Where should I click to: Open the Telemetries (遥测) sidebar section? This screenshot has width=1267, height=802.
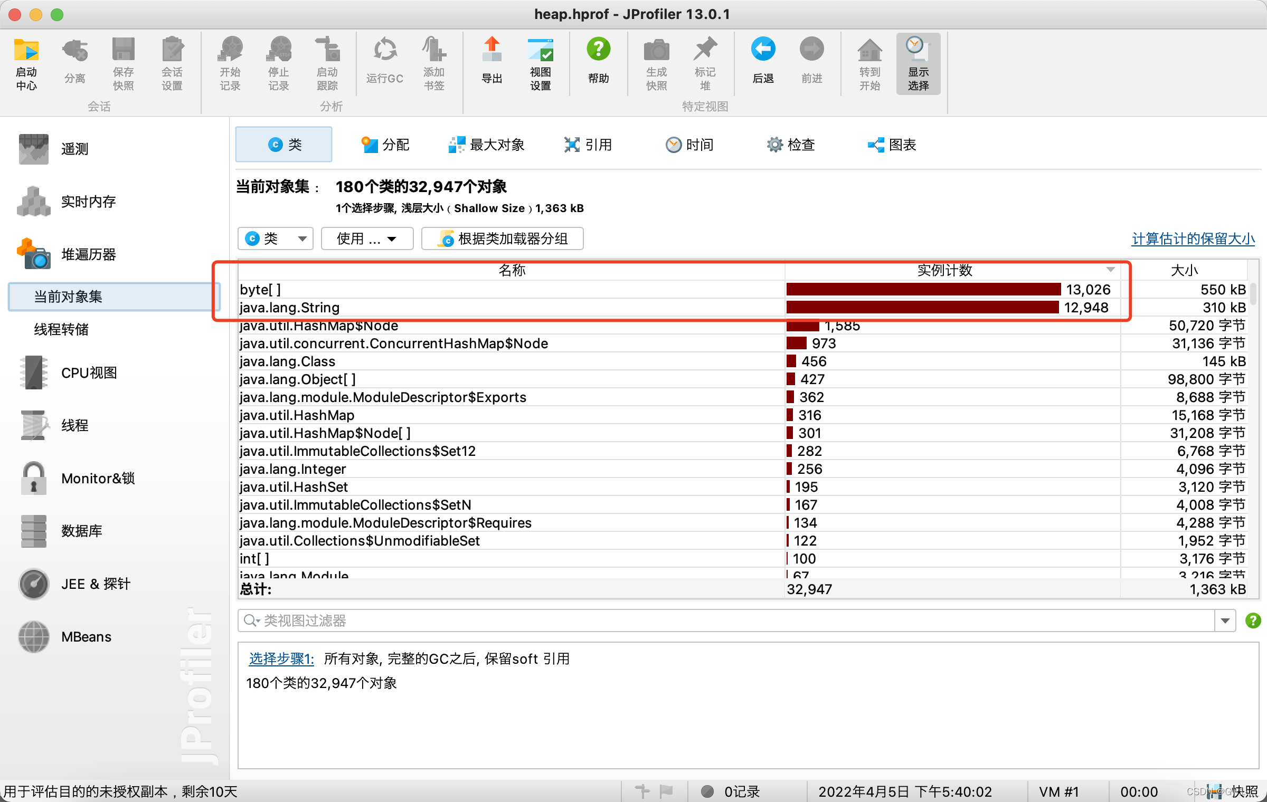point(74,149)
